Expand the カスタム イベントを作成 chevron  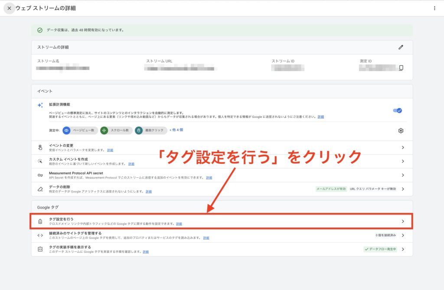(402, 161)
